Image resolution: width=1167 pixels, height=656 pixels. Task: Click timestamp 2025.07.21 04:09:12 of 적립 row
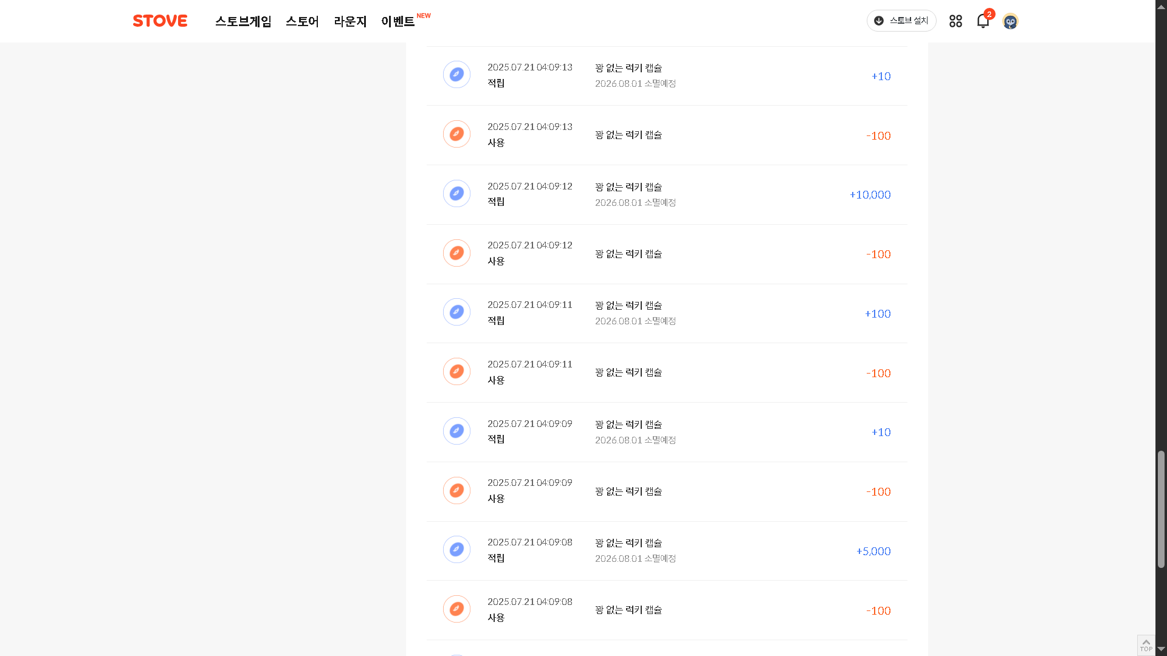tap(530, 186)
